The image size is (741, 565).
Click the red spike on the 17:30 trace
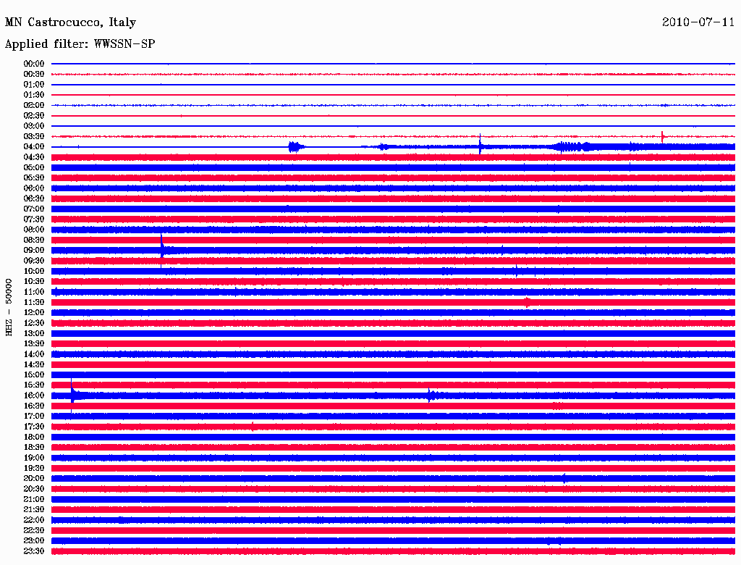tap(253, 427)
